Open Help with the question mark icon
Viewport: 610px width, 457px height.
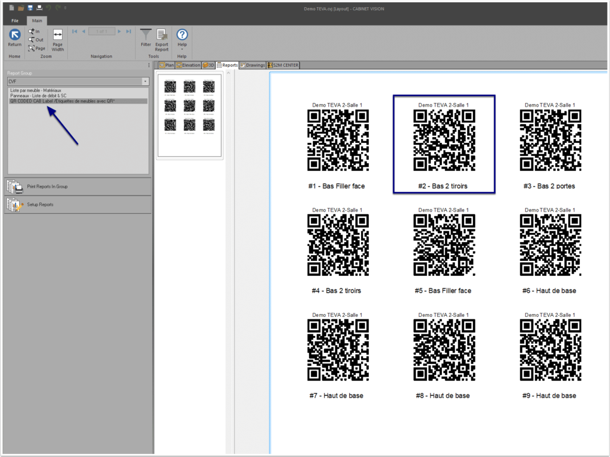[182, 34]
